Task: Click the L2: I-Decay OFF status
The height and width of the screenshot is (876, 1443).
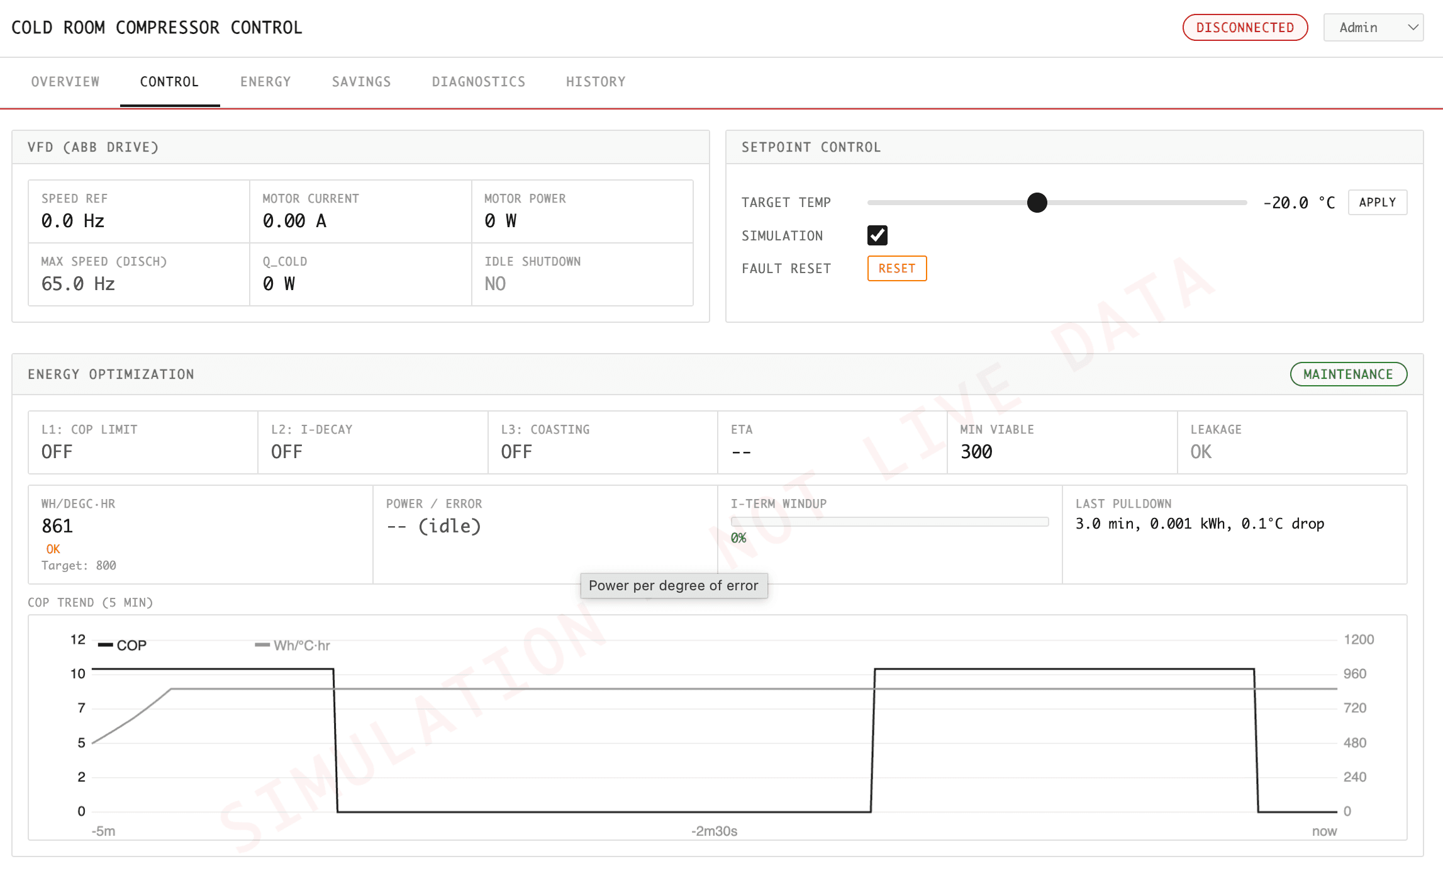Action: point(287,452)
